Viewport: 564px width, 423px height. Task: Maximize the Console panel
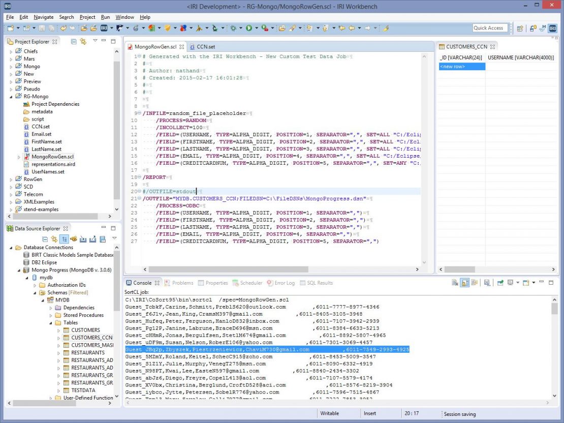(551, 283)
